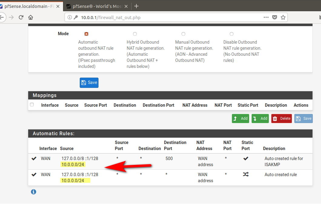Click the blue info icon below Automatic Rules

click(34, 192)
